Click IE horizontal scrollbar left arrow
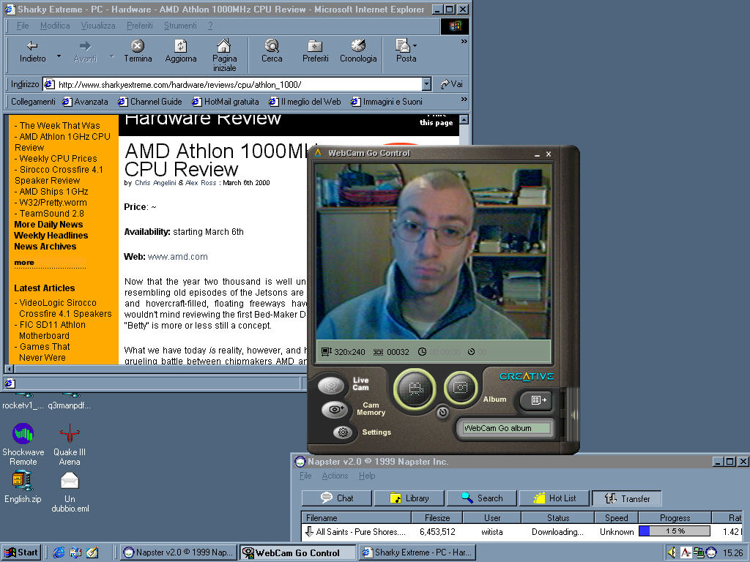Image resolution: width=750 pixels, height=562 pixels. 9,369
